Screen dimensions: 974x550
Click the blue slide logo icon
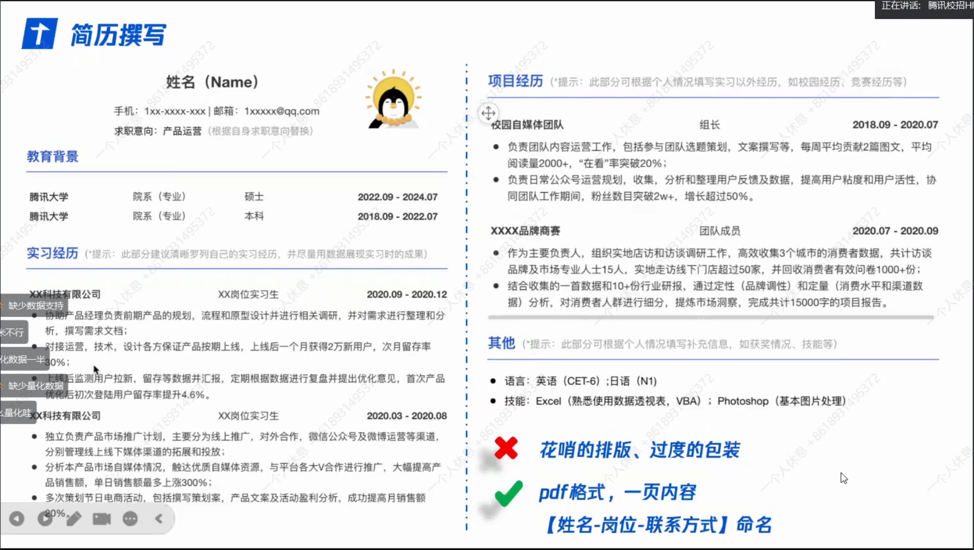(40, 34)
